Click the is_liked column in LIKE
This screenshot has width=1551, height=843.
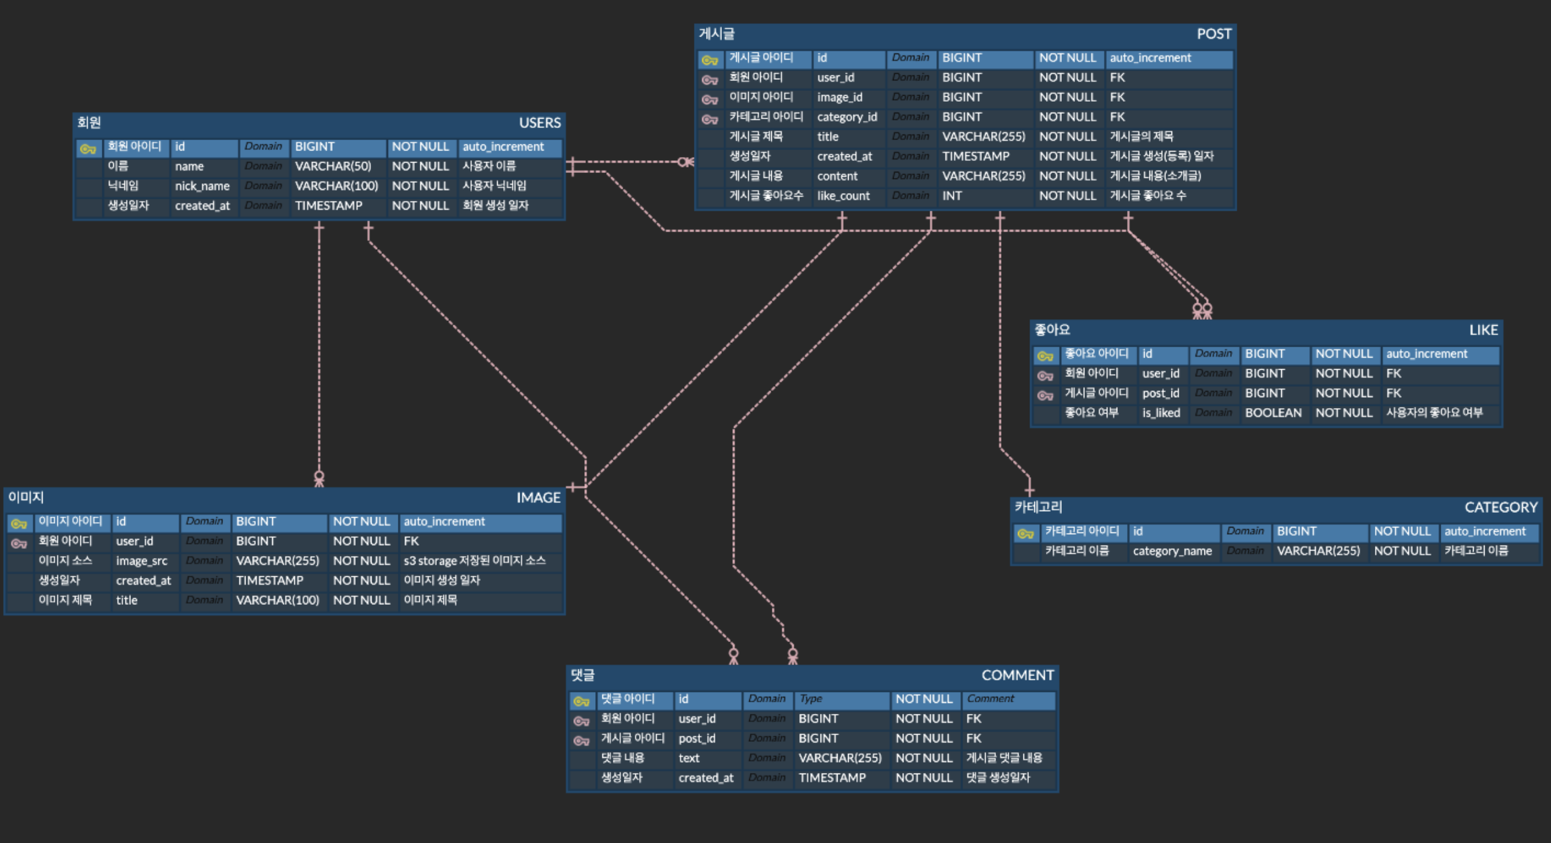pyautogui.click(x=1161, y=412)
